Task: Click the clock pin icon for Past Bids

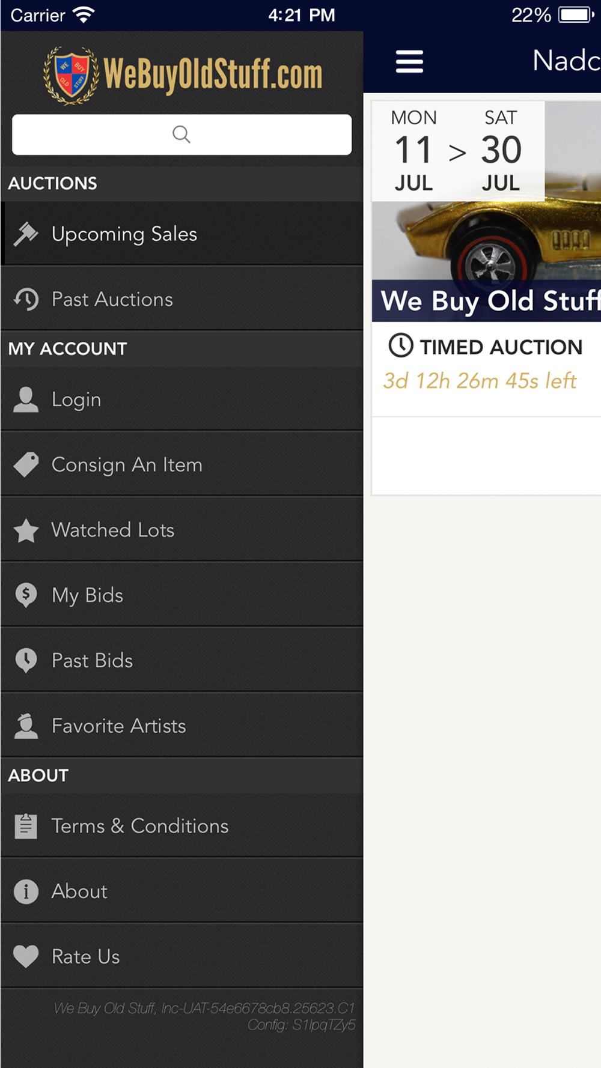Action: pos(26,661)
